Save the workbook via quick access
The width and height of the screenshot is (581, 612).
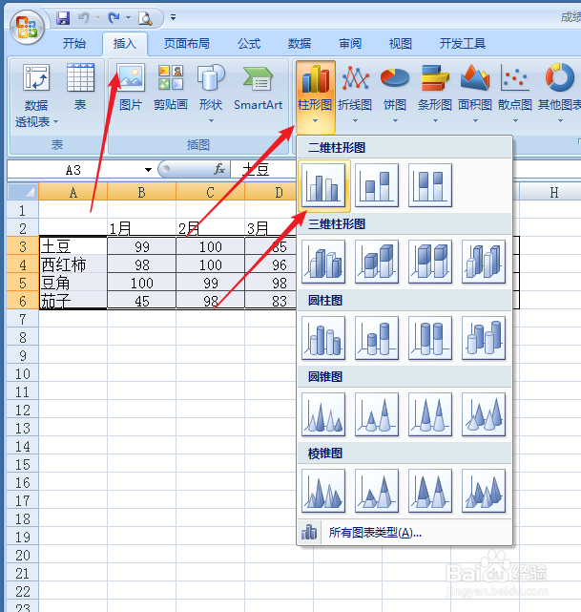tap(63, 18)
